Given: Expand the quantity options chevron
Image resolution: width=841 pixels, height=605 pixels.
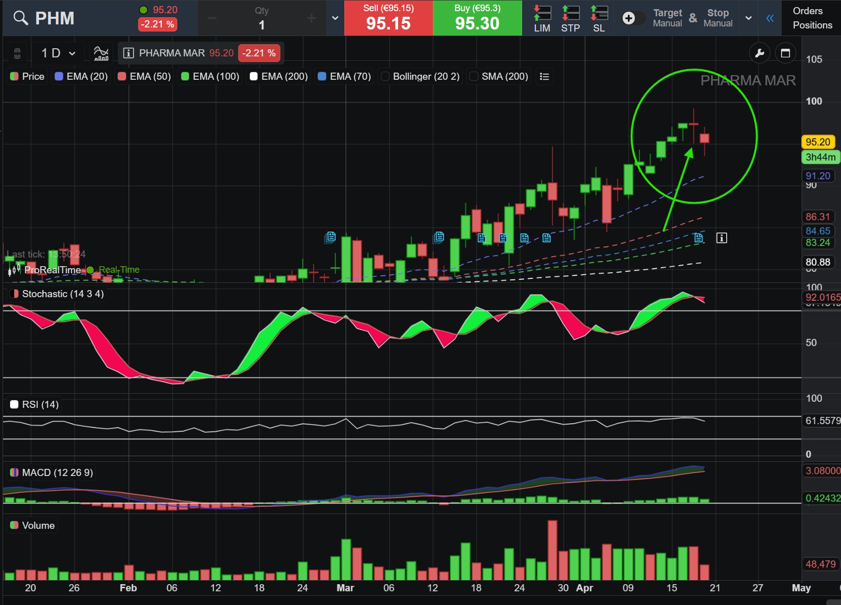Looking at the screenshot, I should [x=335, y=18].
